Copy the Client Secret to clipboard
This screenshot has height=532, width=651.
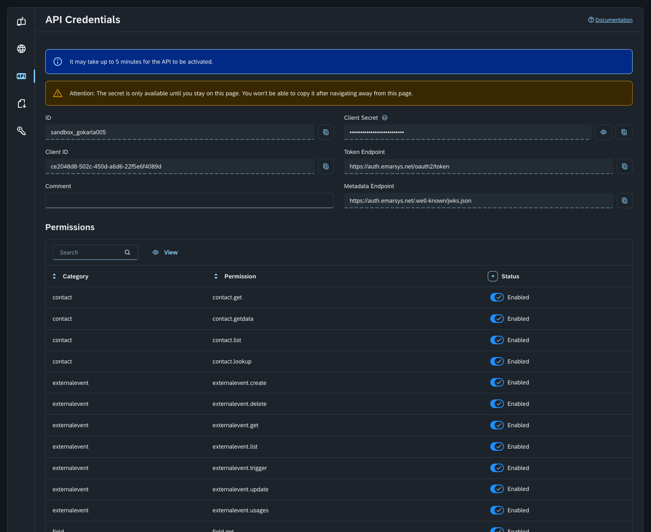624,132
